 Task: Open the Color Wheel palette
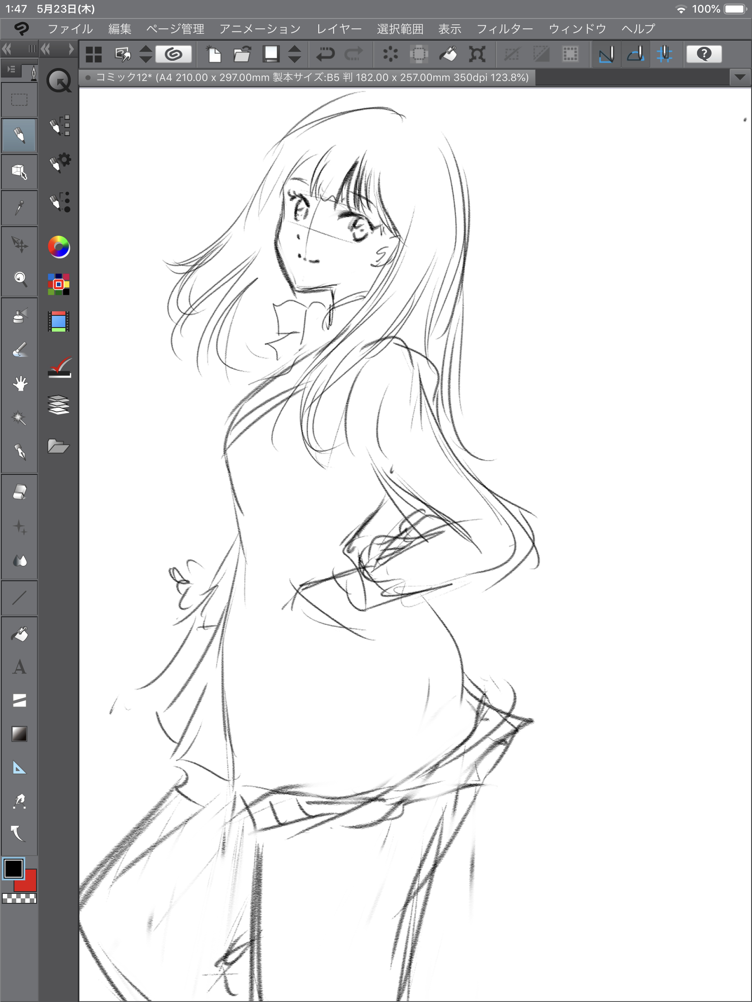59,247
